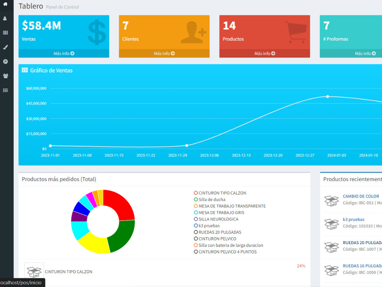Click the box icon next to RUEDAS 16 PULGADAS product

[x=331, y=271]
